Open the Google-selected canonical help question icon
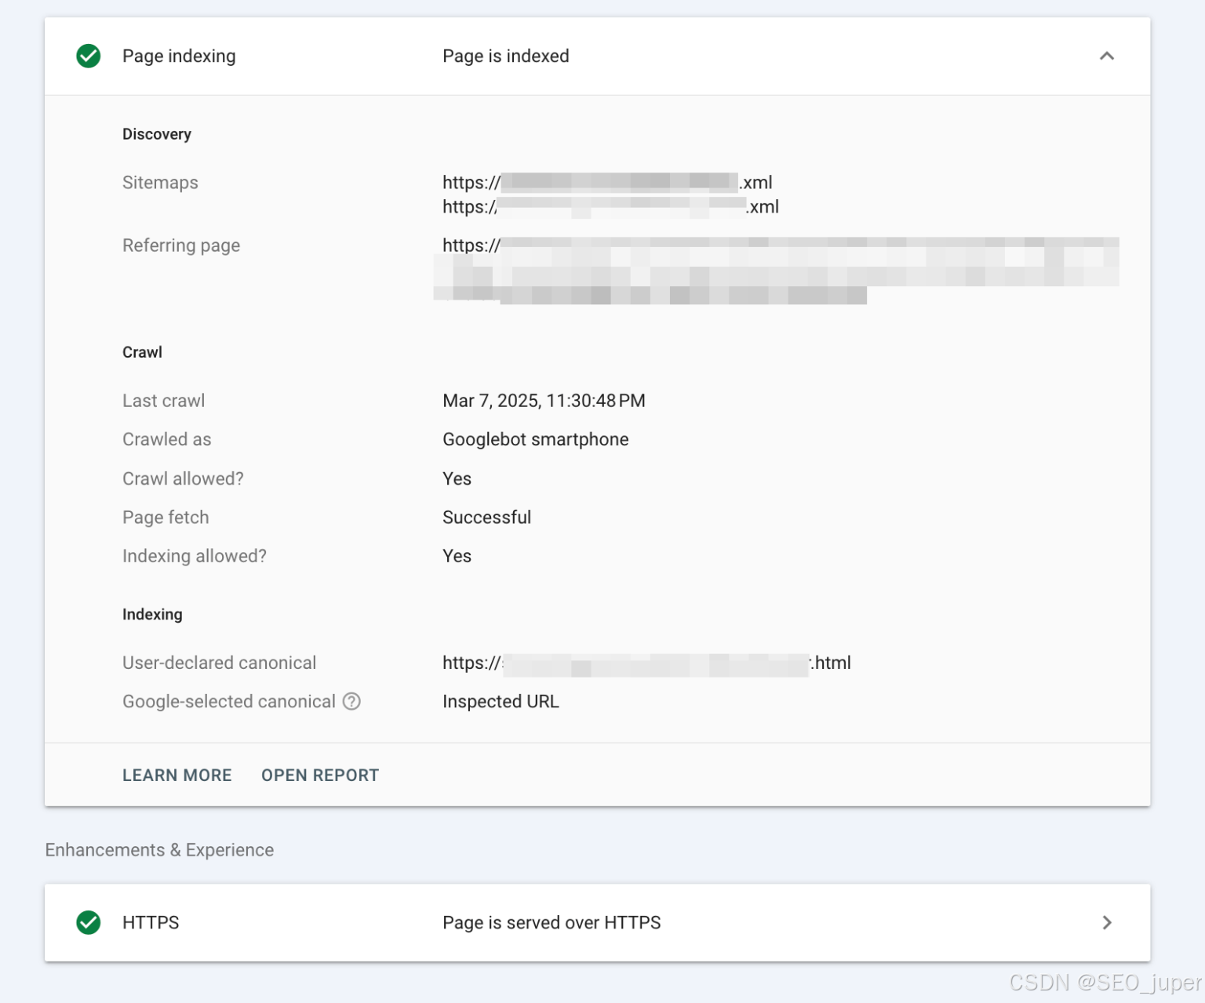Viewport: 1205px width, 1003px height. click(x=351, y=701)
